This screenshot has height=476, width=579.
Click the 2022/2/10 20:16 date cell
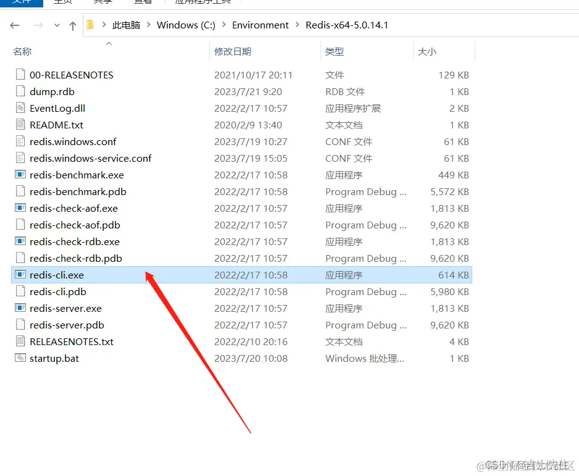[251, 341]
